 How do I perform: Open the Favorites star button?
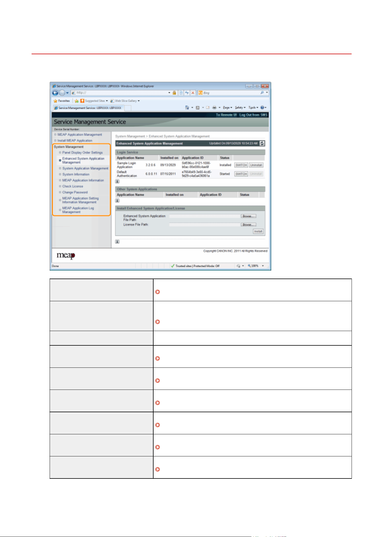click(61, 101)
